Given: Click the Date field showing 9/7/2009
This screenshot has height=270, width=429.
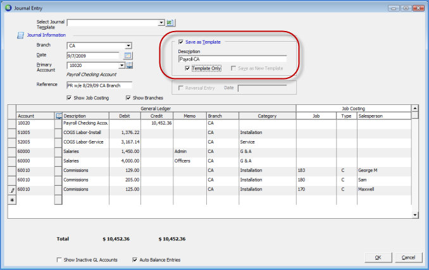Looking at the screenshot, I should [93, 56].
